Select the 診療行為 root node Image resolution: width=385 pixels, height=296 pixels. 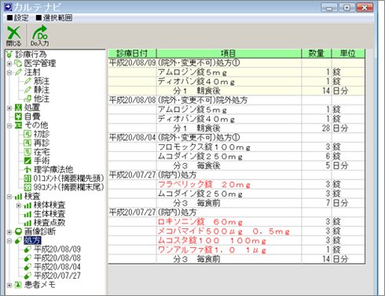coord(31,54)
